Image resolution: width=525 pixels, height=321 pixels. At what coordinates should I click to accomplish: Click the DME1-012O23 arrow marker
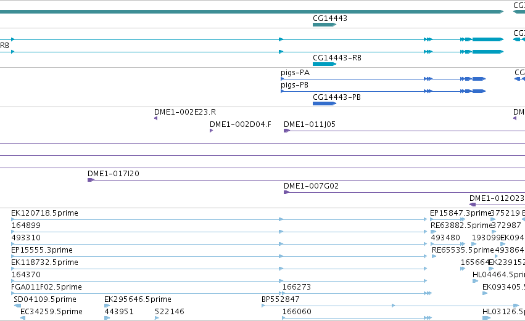(473, 205)
